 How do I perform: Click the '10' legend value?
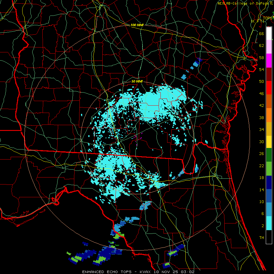pyautogui.click(x=262, y=202)
